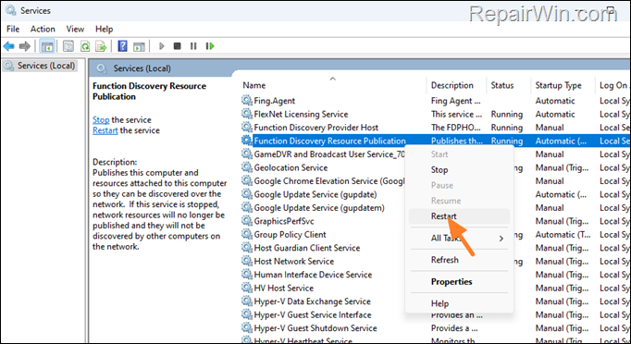This screenshot has width=631, height=344.
Task: Click the Pause Service toolbar icon
Action: coord(193,46)
